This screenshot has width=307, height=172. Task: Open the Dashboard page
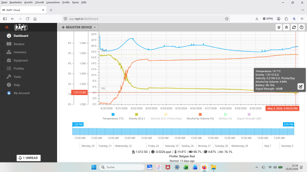click(21, 36)
